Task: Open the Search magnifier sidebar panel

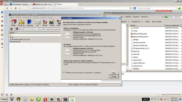Action: pyautogui.click(x=2, y=39)
